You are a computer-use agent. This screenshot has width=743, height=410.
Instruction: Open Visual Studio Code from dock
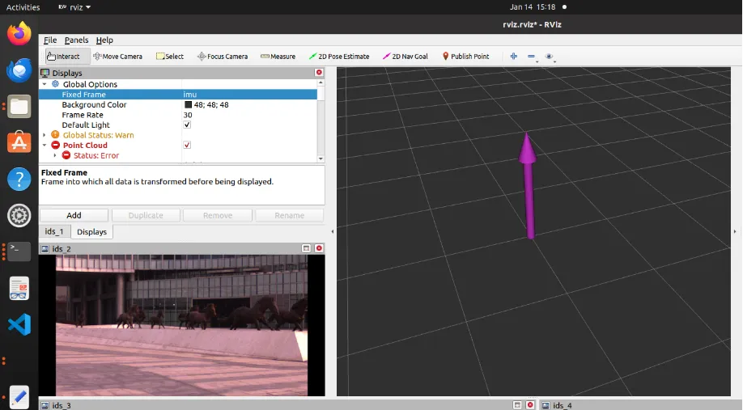19,324
